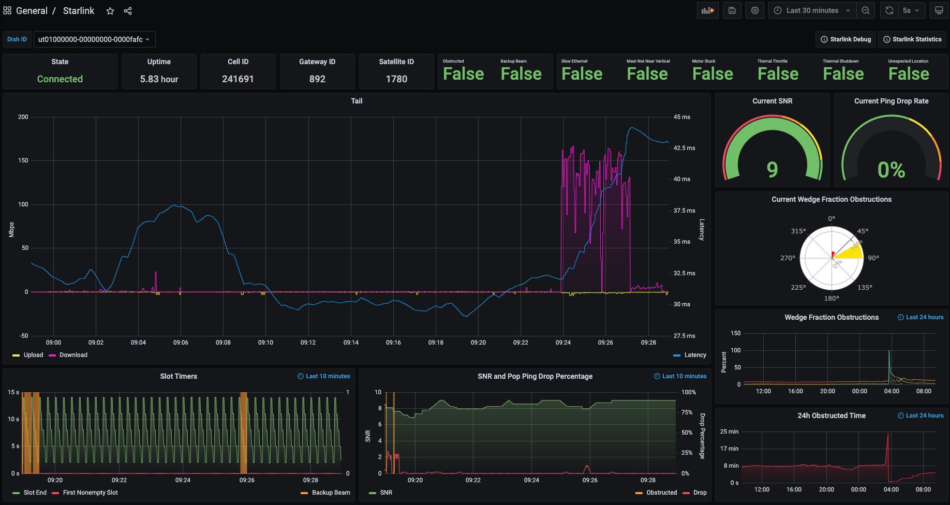Screen dimensions: 950x505
Task: Refresh the dashboard now
Action: tap(889, 10)
